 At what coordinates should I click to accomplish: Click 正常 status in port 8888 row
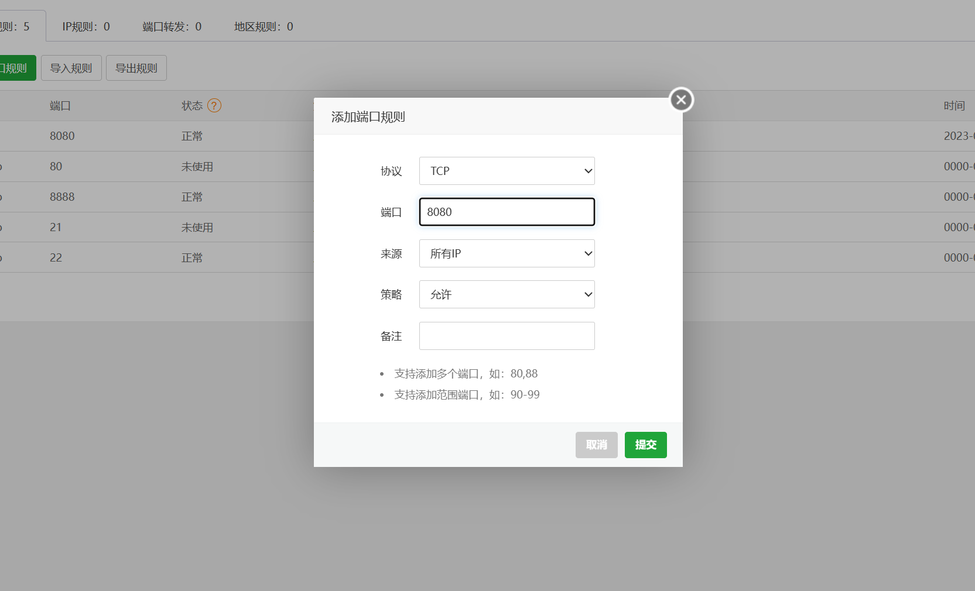pyautogui.click(x=192, y=197)
